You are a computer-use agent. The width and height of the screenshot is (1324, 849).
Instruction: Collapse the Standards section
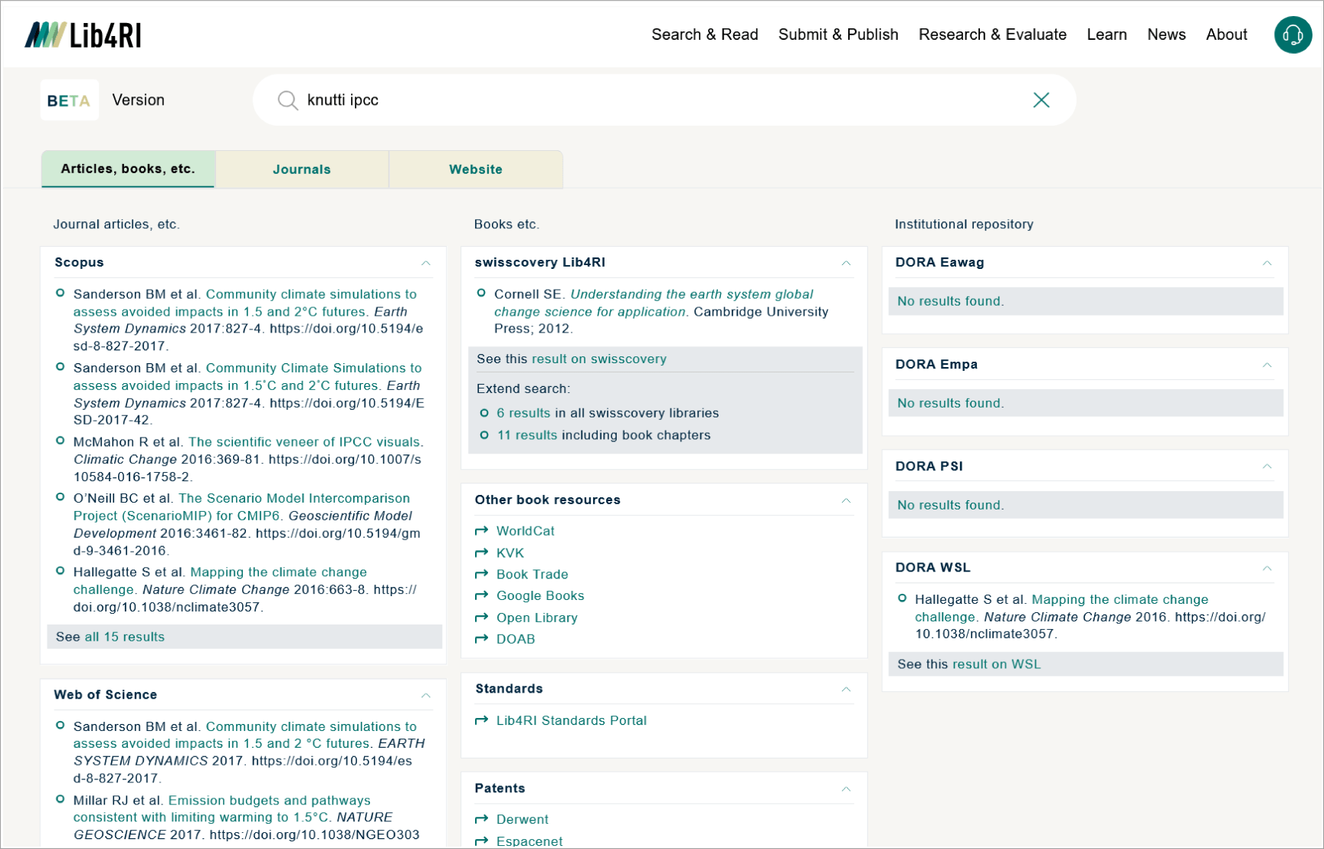[x=846, y=689]
